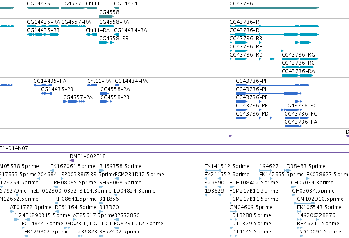This screenshot has height=238, width=349.
Task: Click the GM04609.5prime EST label
Action: [x=251, y=208]
